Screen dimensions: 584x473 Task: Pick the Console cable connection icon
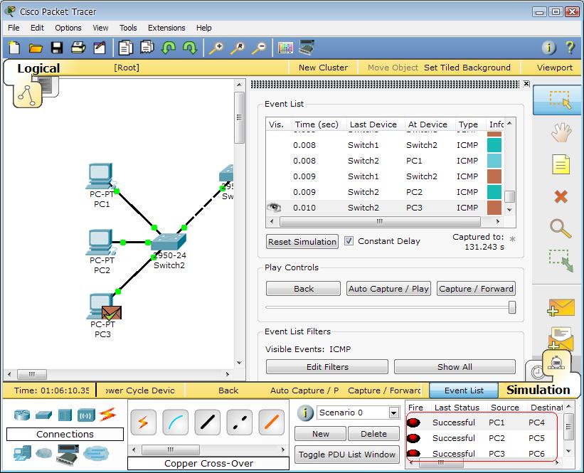point(175,422)
